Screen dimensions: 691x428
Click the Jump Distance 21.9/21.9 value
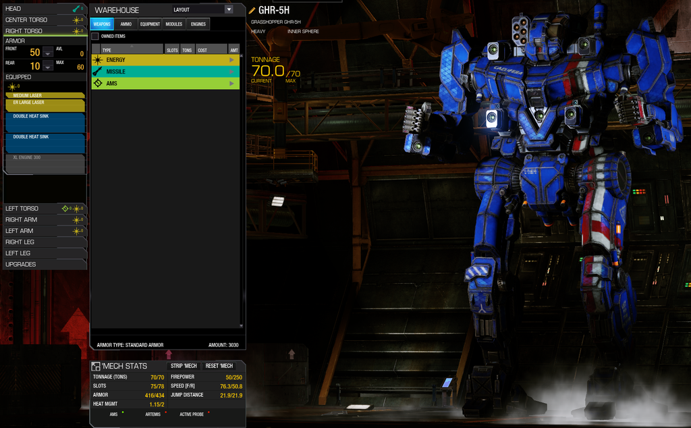point(231,396)
